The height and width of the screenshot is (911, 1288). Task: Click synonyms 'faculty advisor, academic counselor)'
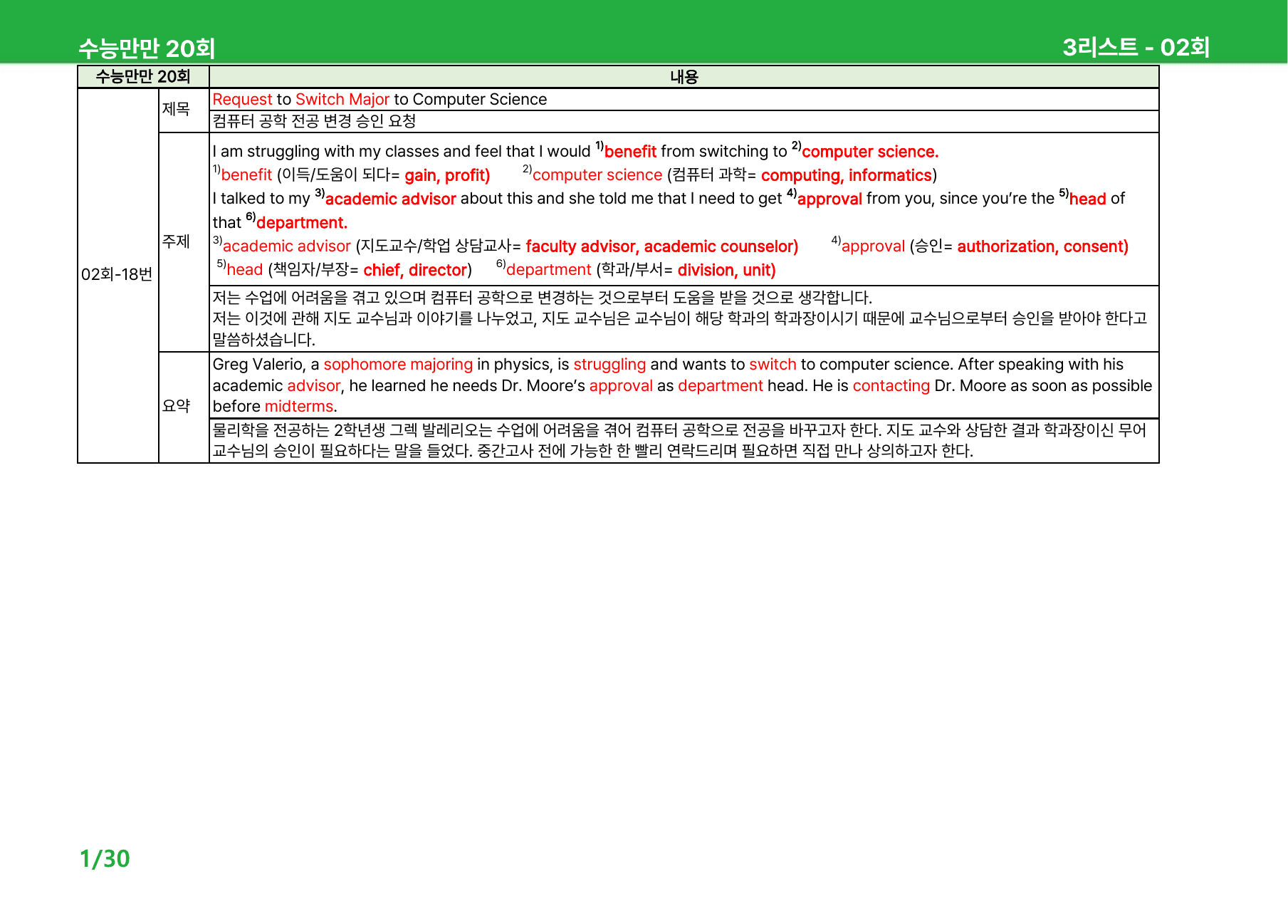[662, 247]
